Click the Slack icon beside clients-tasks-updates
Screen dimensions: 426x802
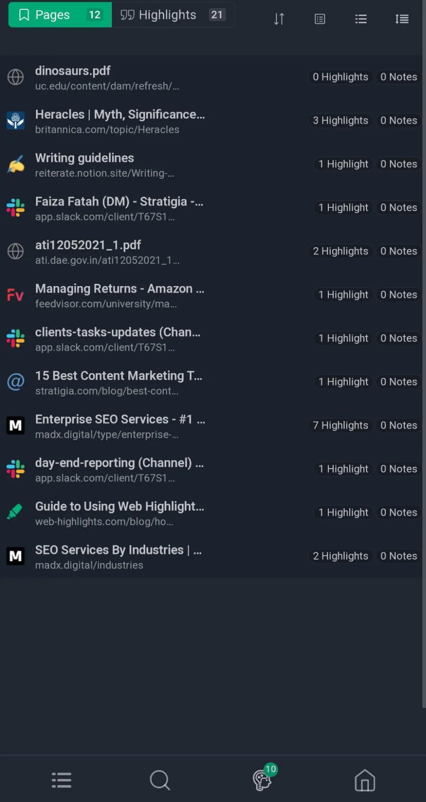16,338
